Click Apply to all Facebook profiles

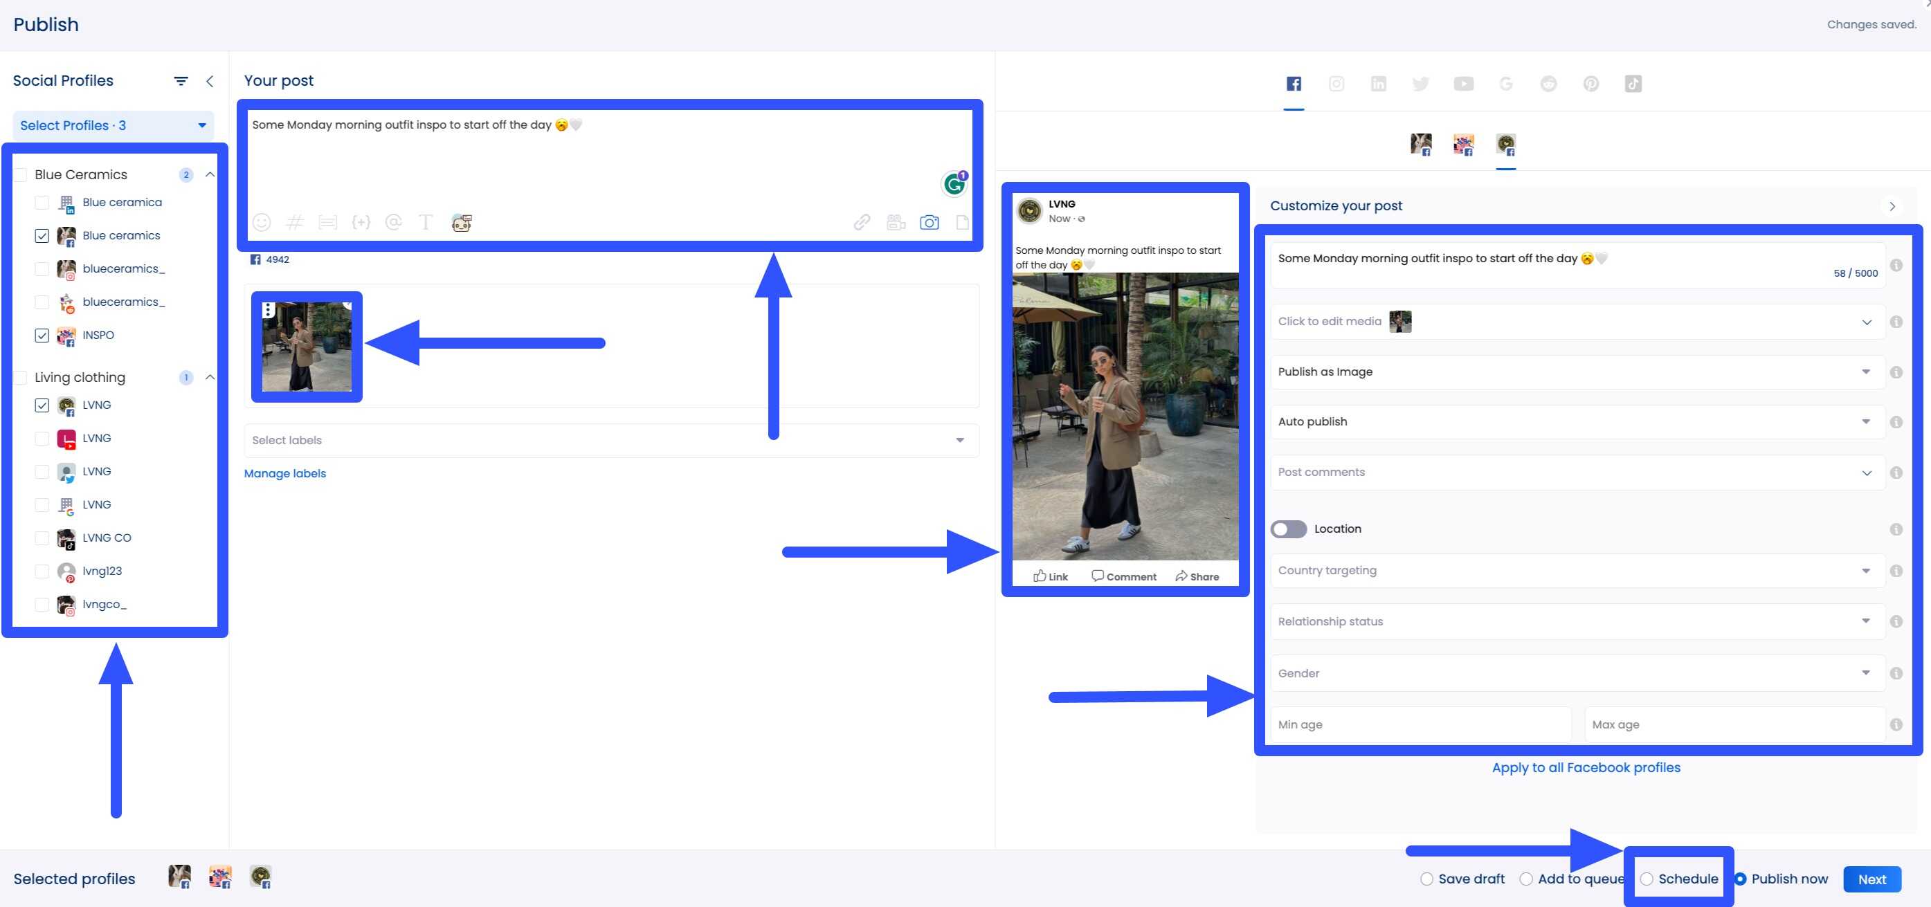1586,767
